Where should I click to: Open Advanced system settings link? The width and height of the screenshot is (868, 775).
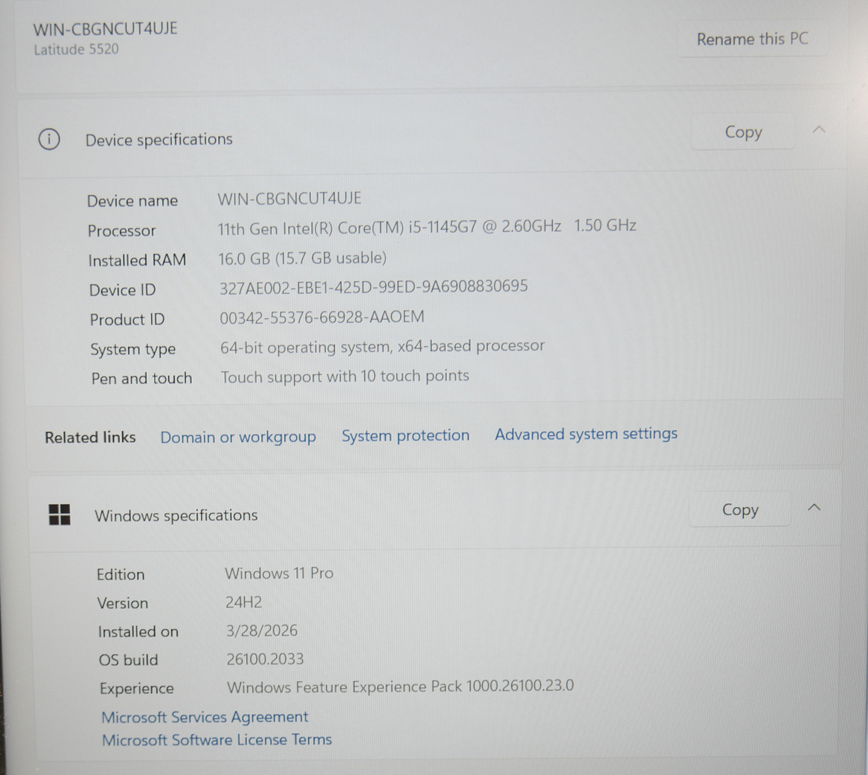click(x=586, y=434)
